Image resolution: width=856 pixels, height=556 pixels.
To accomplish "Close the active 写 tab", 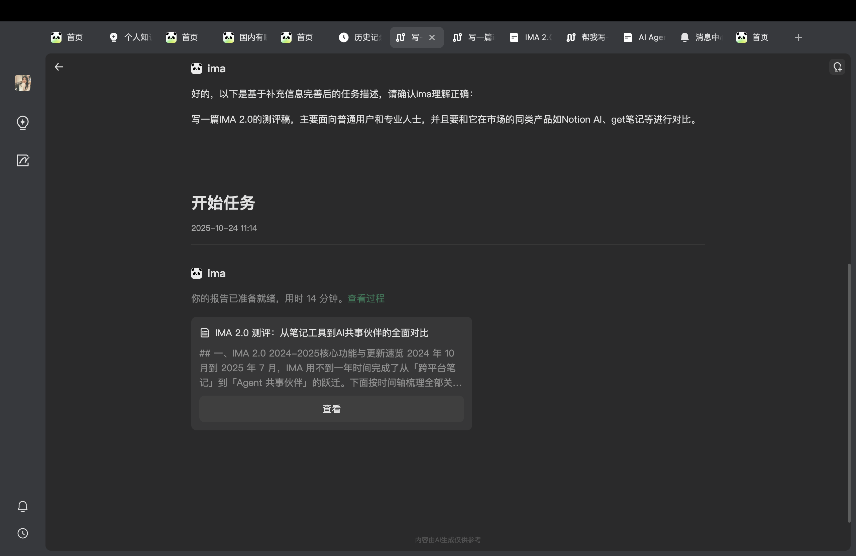I will click(432, 37).
